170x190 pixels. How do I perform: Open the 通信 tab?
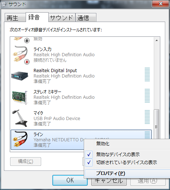point(86,18)
